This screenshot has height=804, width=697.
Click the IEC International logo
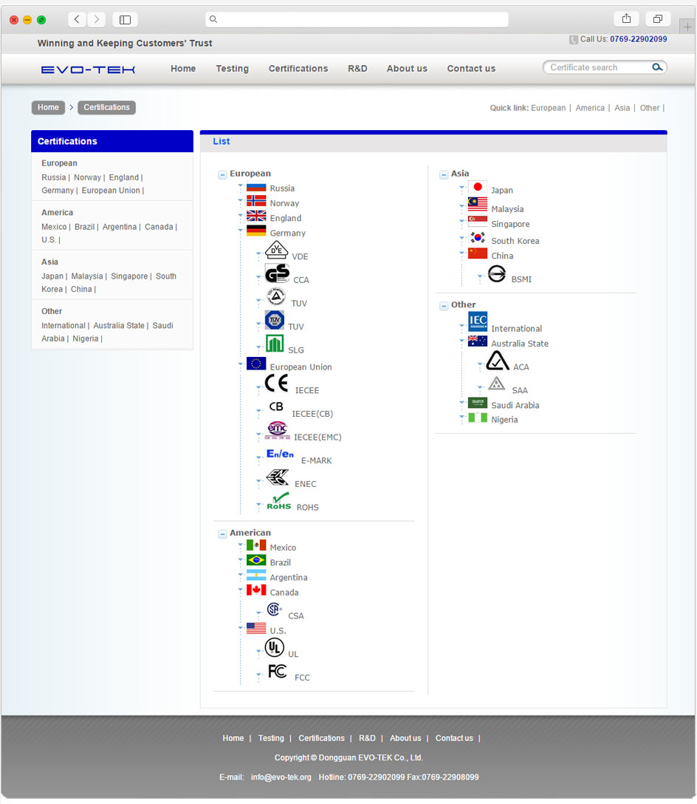point(478,321)
